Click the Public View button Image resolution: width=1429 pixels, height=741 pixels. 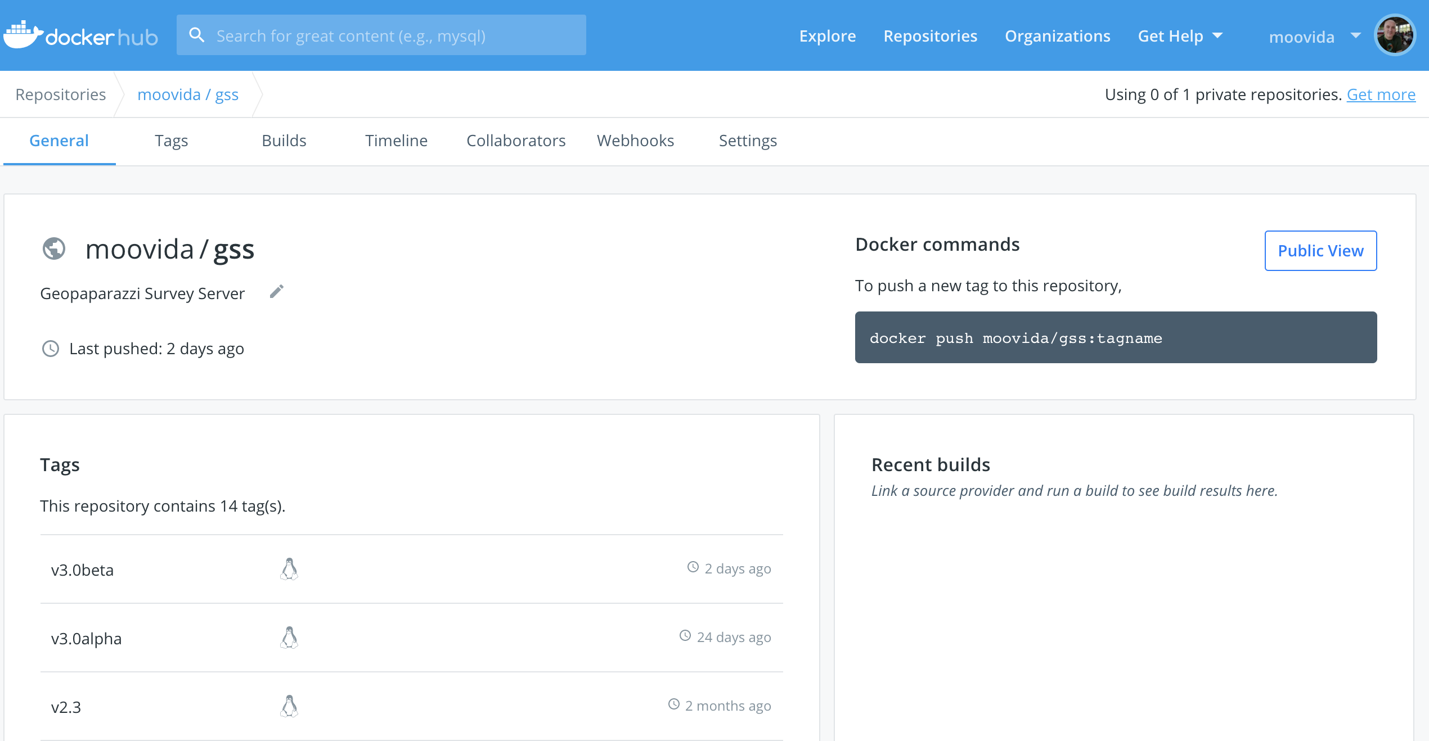coord(1321,251)
